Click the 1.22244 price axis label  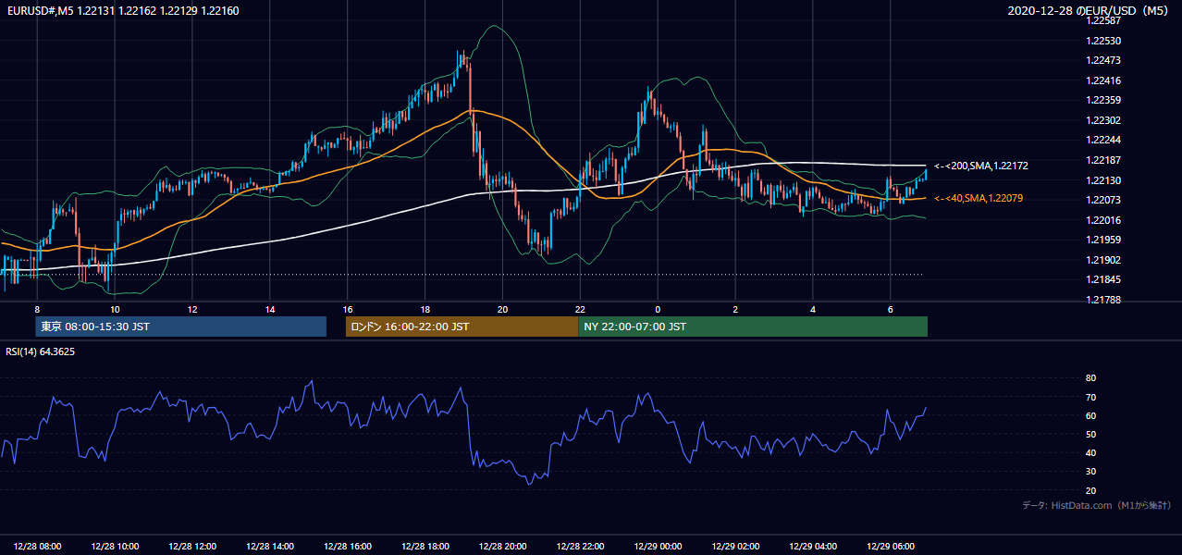point(1104,140)
